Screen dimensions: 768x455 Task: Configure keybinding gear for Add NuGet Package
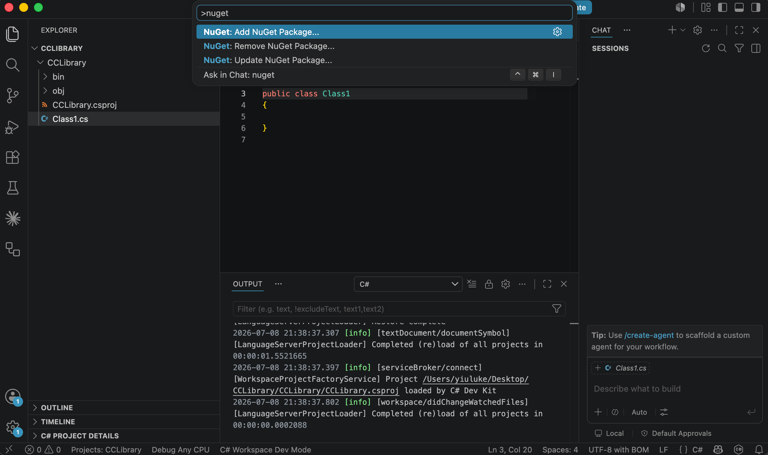557,32
